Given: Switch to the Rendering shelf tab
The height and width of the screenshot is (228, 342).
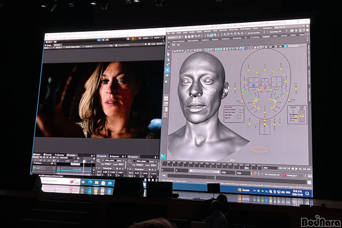Looking at the screenshot, I should point(237,38).
